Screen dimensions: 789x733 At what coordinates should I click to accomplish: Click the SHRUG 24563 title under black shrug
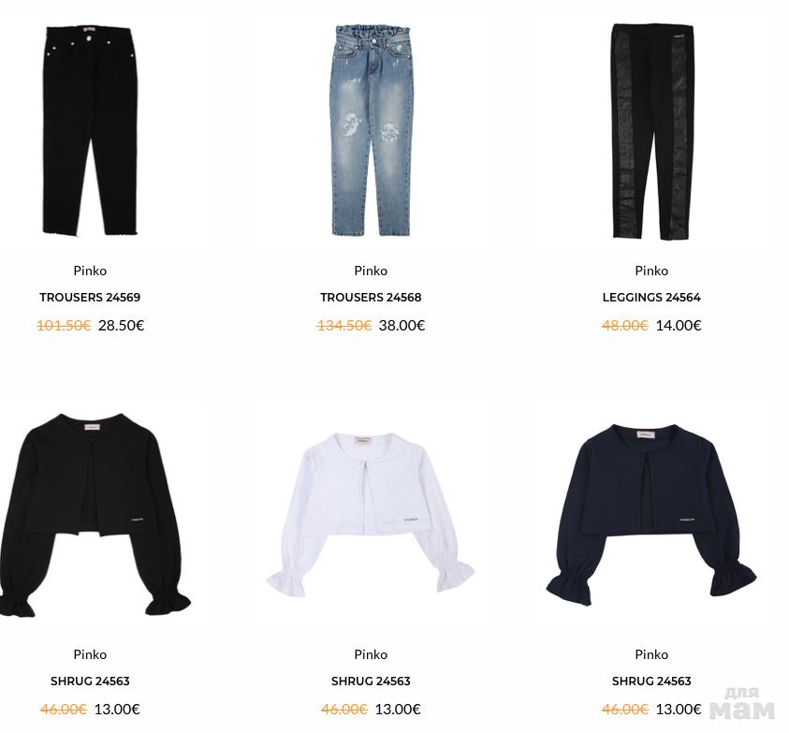90,682
